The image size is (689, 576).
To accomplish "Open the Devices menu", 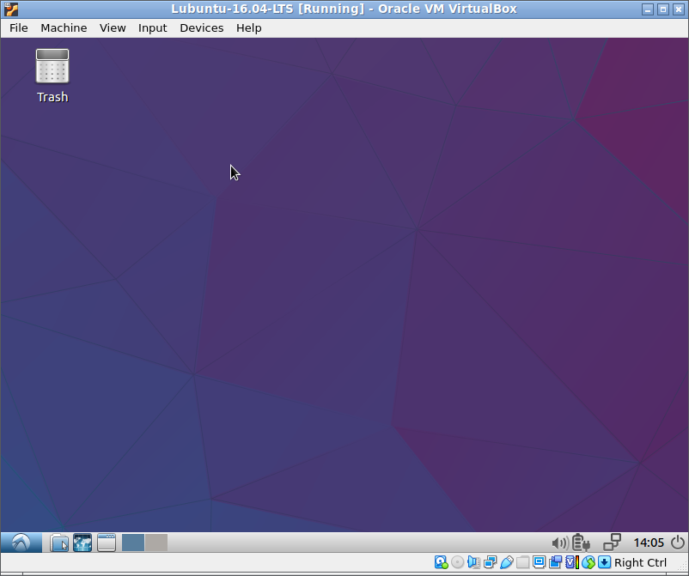I will pos(202,28).
